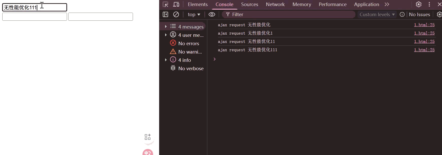Click the info circle icon in sidebar
The height and width of the screenshot is (155, 442).
[x=173, y=59]
